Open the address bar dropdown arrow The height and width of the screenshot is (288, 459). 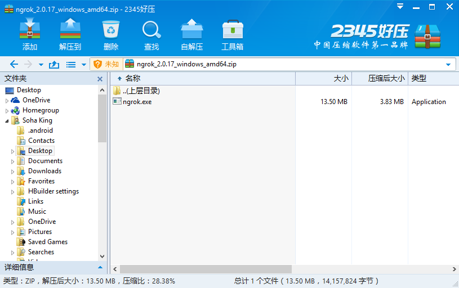pos(448,64)
